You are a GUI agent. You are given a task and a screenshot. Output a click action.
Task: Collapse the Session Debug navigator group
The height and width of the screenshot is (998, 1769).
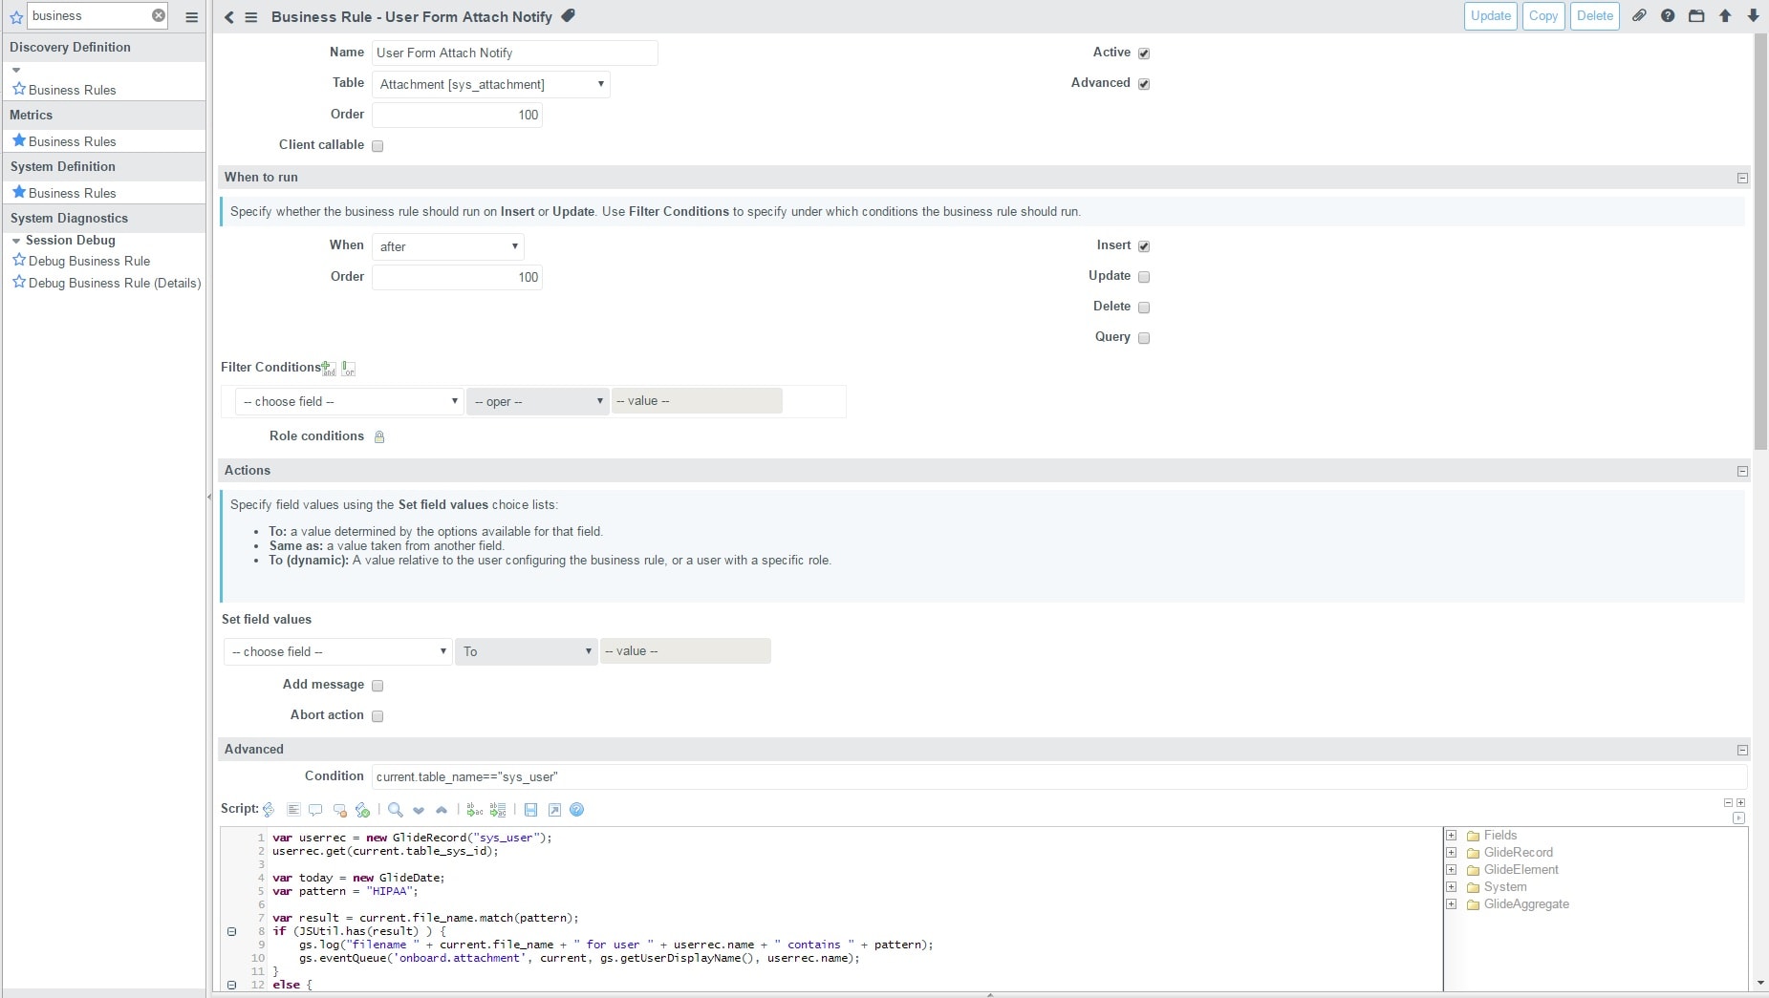pos(16,241)
